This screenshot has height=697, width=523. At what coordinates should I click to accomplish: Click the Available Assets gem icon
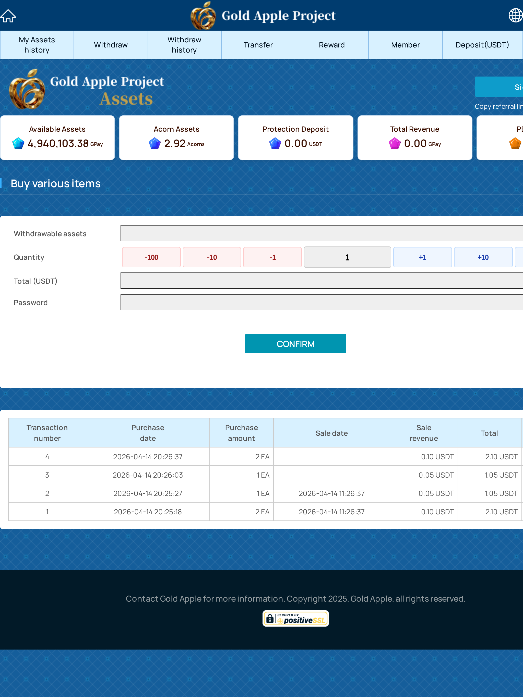18,143
